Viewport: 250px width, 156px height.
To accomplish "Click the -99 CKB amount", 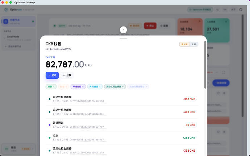I will pos(190,125).
